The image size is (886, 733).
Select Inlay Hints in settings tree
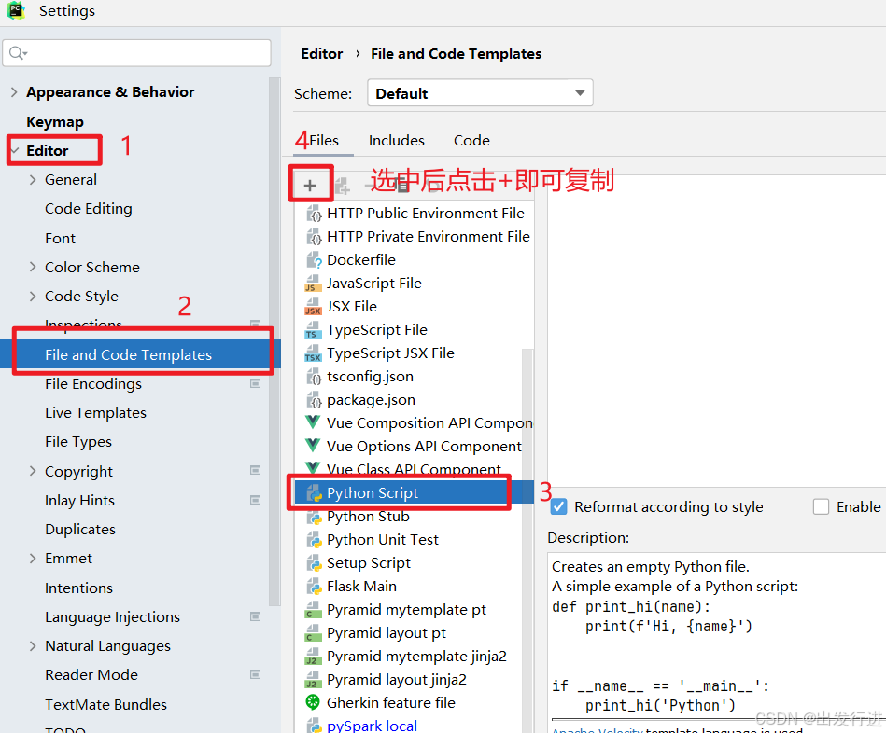(79, 501)
